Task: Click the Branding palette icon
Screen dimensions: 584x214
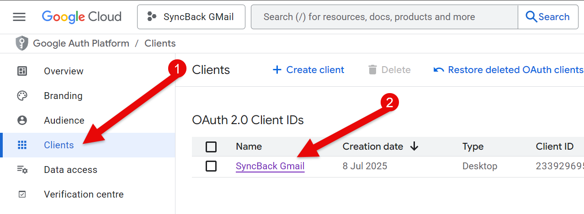Action: point(22,96)
